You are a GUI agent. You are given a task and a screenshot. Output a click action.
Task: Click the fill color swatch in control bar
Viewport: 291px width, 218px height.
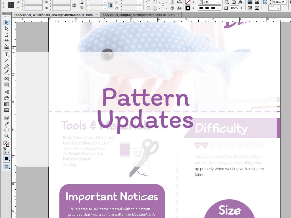coord(188,2)
